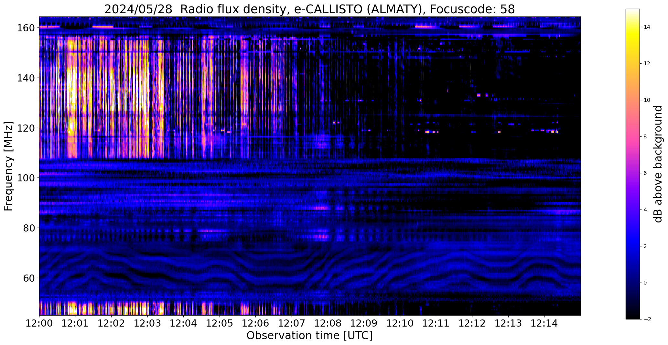Screen dimensions: 668x345
Task: Click the Frequency [MHz] axis label
Action: [x=8, y=166]
